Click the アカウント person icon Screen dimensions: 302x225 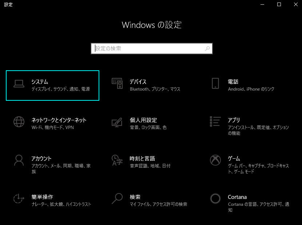pyautogui.click(x=19, y=161)
